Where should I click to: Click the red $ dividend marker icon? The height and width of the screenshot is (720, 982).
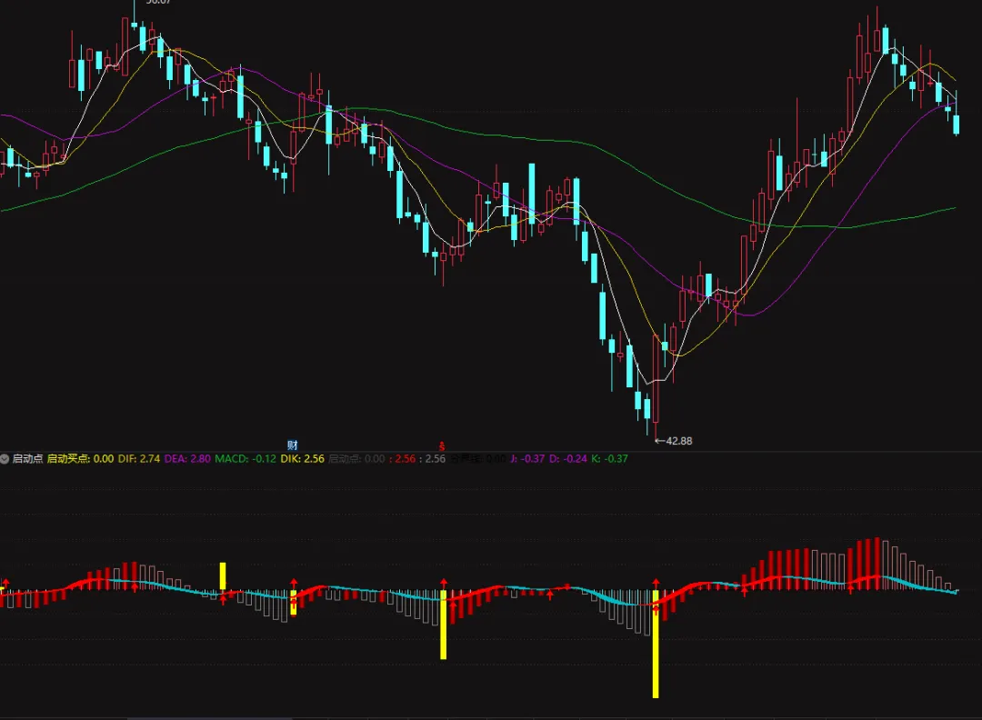442,446
